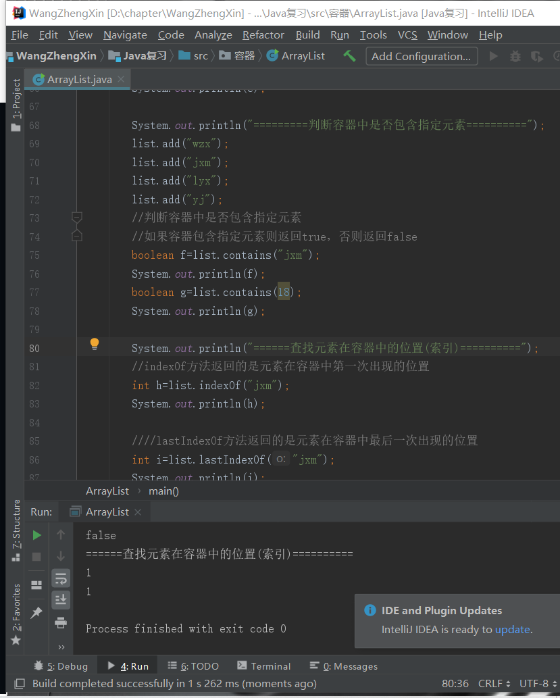Click the ArrayList class in the navigation bar
The image size is (560, 698).
[296, 55]
